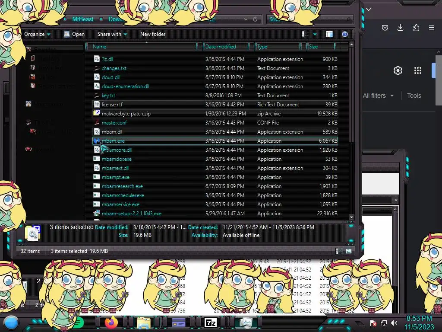The height and width of the screenshot is (332, 442).
Task: Click the New folder button
Action: click(153, 34)
